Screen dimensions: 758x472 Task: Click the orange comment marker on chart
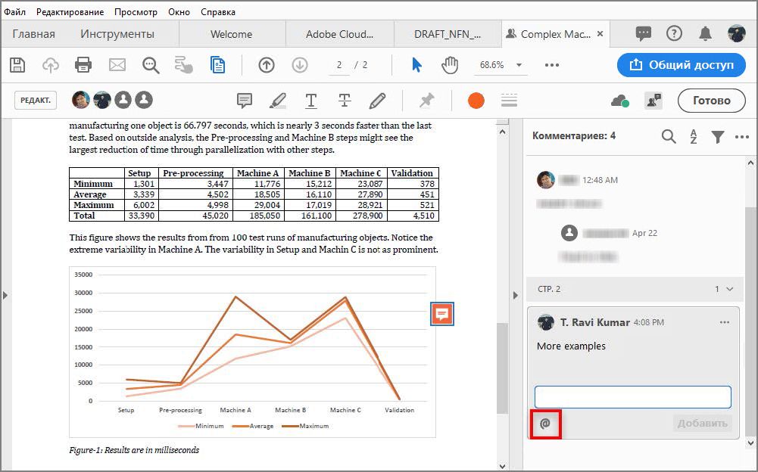(441, 314)
